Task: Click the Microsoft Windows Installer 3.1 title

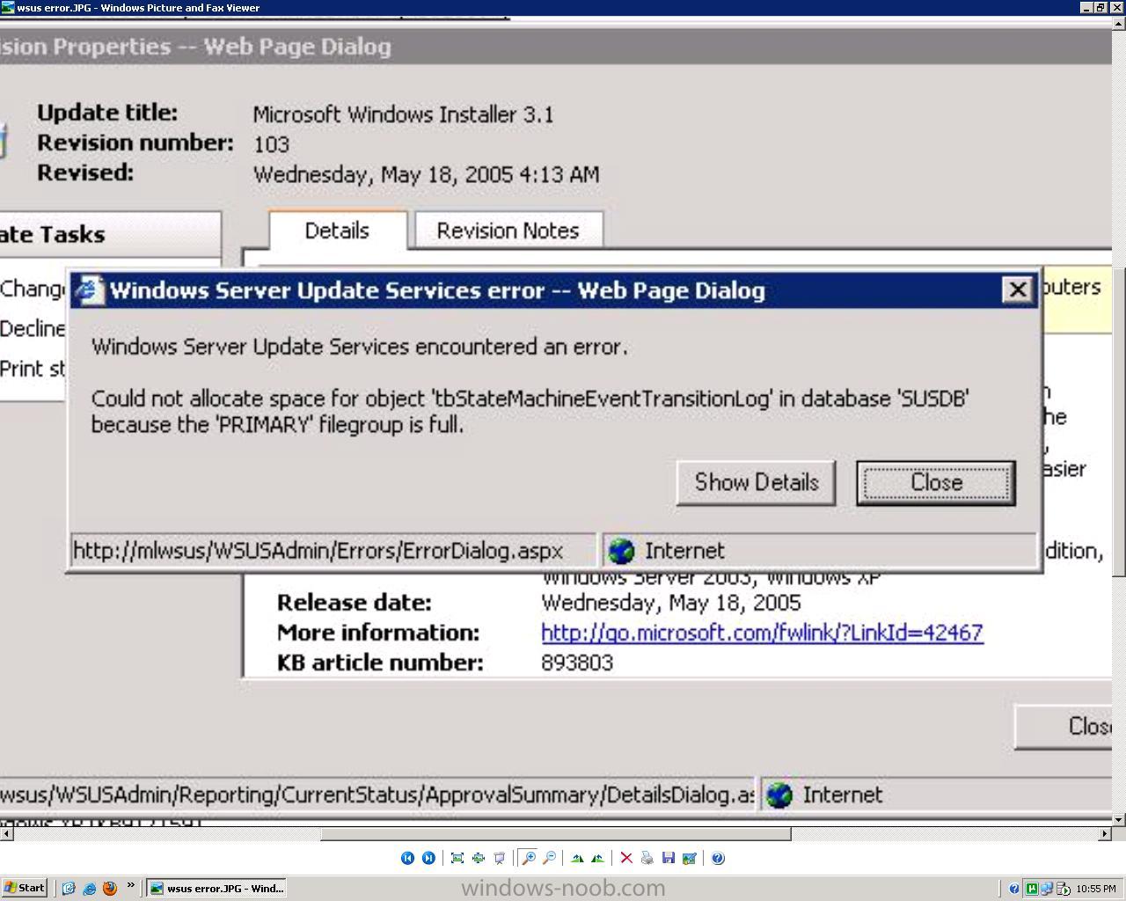Action: 404,114
